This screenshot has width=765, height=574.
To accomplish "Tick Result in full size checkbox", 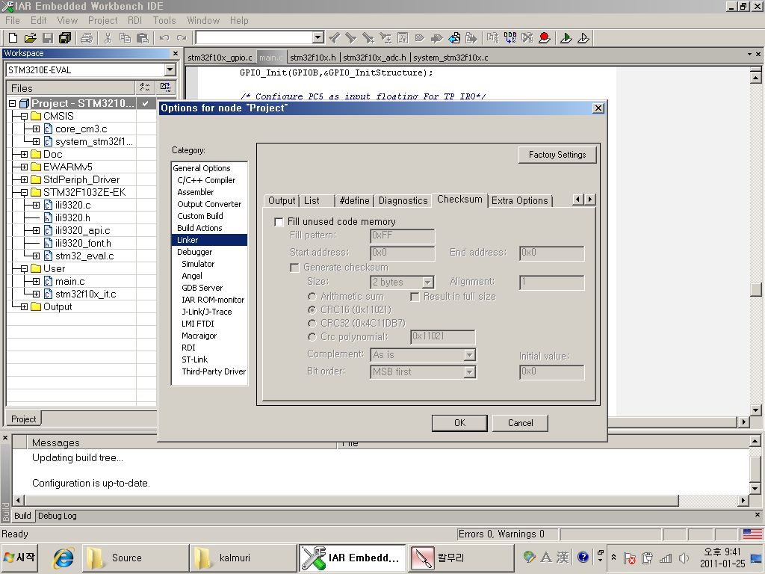I will tap(415, 297).
